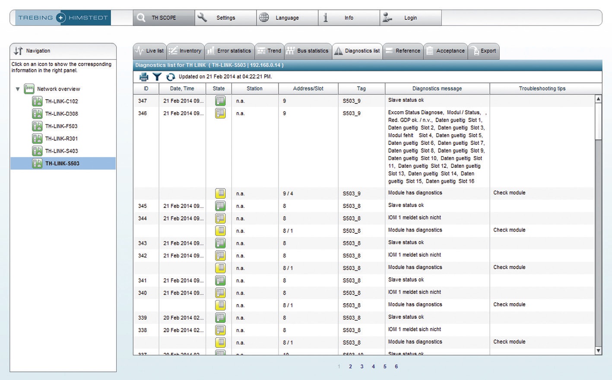Go to page 2 of diagnostics
Image resolution: width=612 pixels, height=380 pixels.
tap(350, 367)
